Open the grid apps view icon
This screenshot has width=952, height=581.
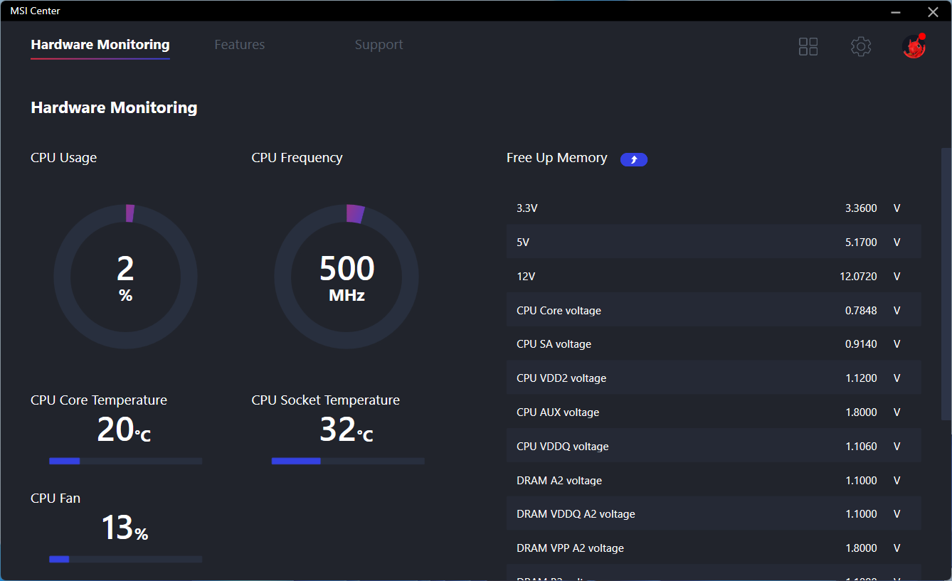(x=808, y=47)
